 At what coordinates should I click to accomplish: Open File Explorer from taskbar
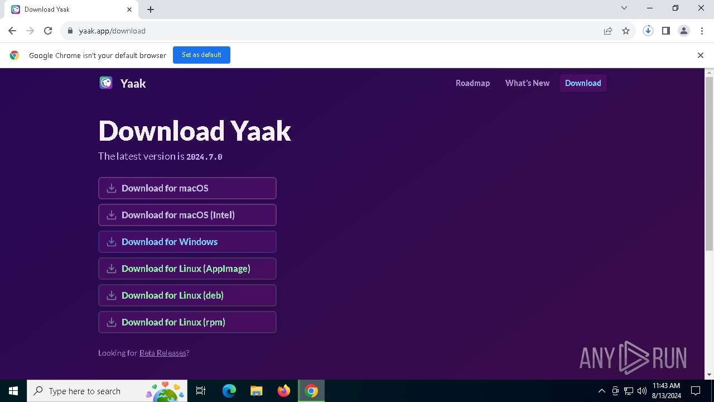pos(256,391)
